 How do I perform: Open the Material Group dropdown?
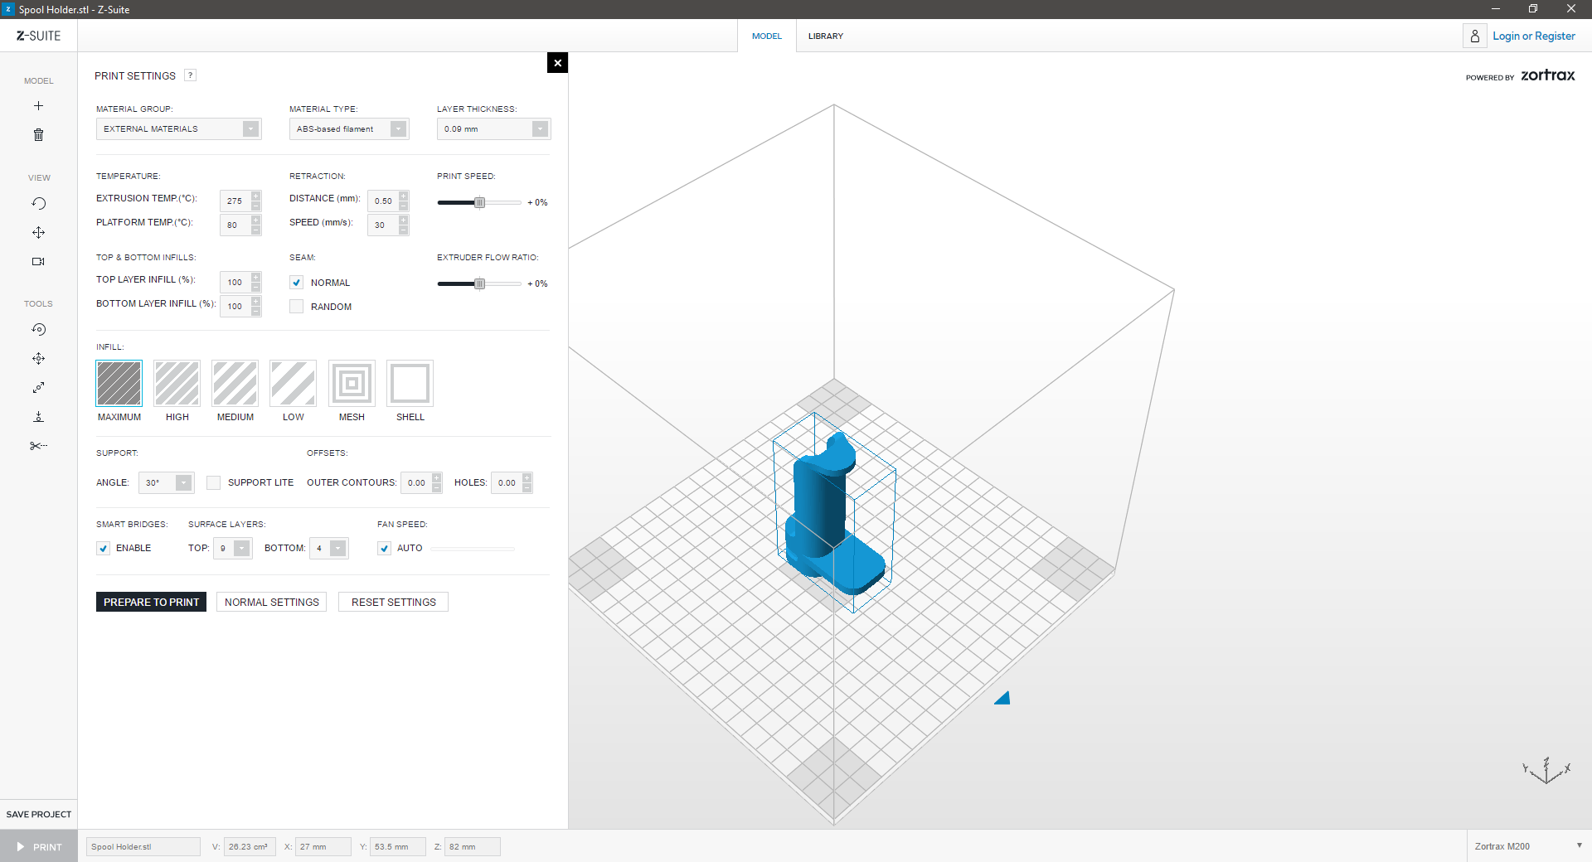[x=178, y=129]
